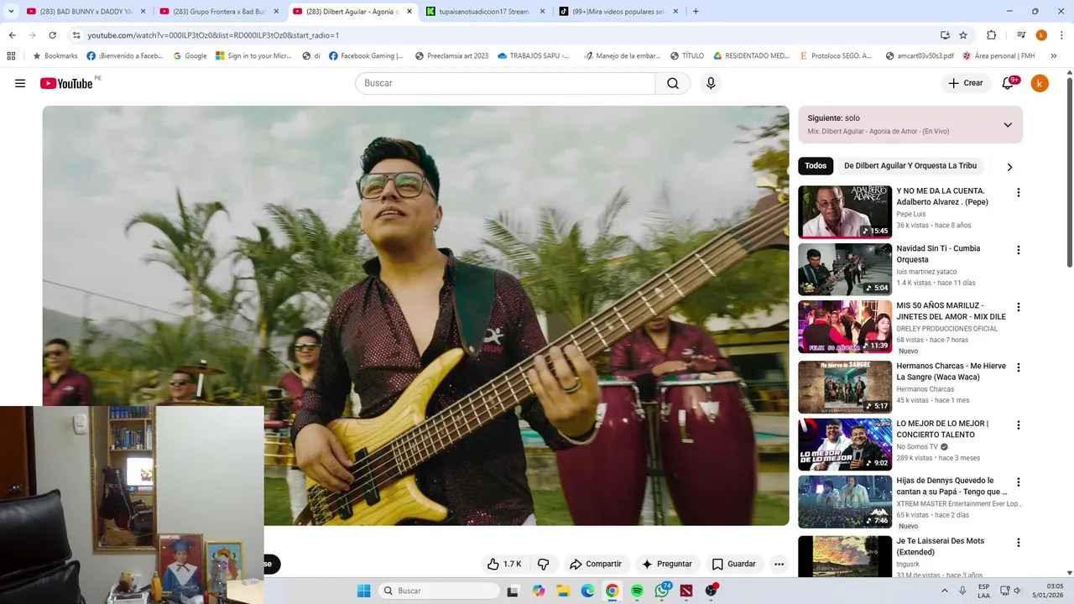Image resolution: width=1074 pixels, height=604 pixels.
Task: Open Chrome tab search dropdown arrow
Action: tap(11, 12)
